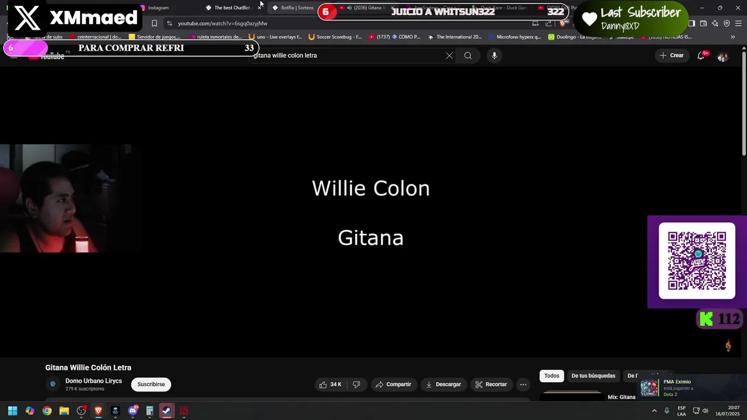Open more actions ellipsis under video

click(x=523, y=384)
